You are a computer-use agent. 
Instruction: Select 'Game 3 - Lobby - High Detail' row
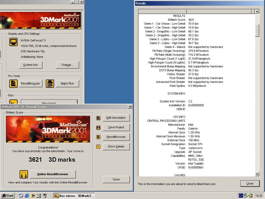click(x=197, y=43)
